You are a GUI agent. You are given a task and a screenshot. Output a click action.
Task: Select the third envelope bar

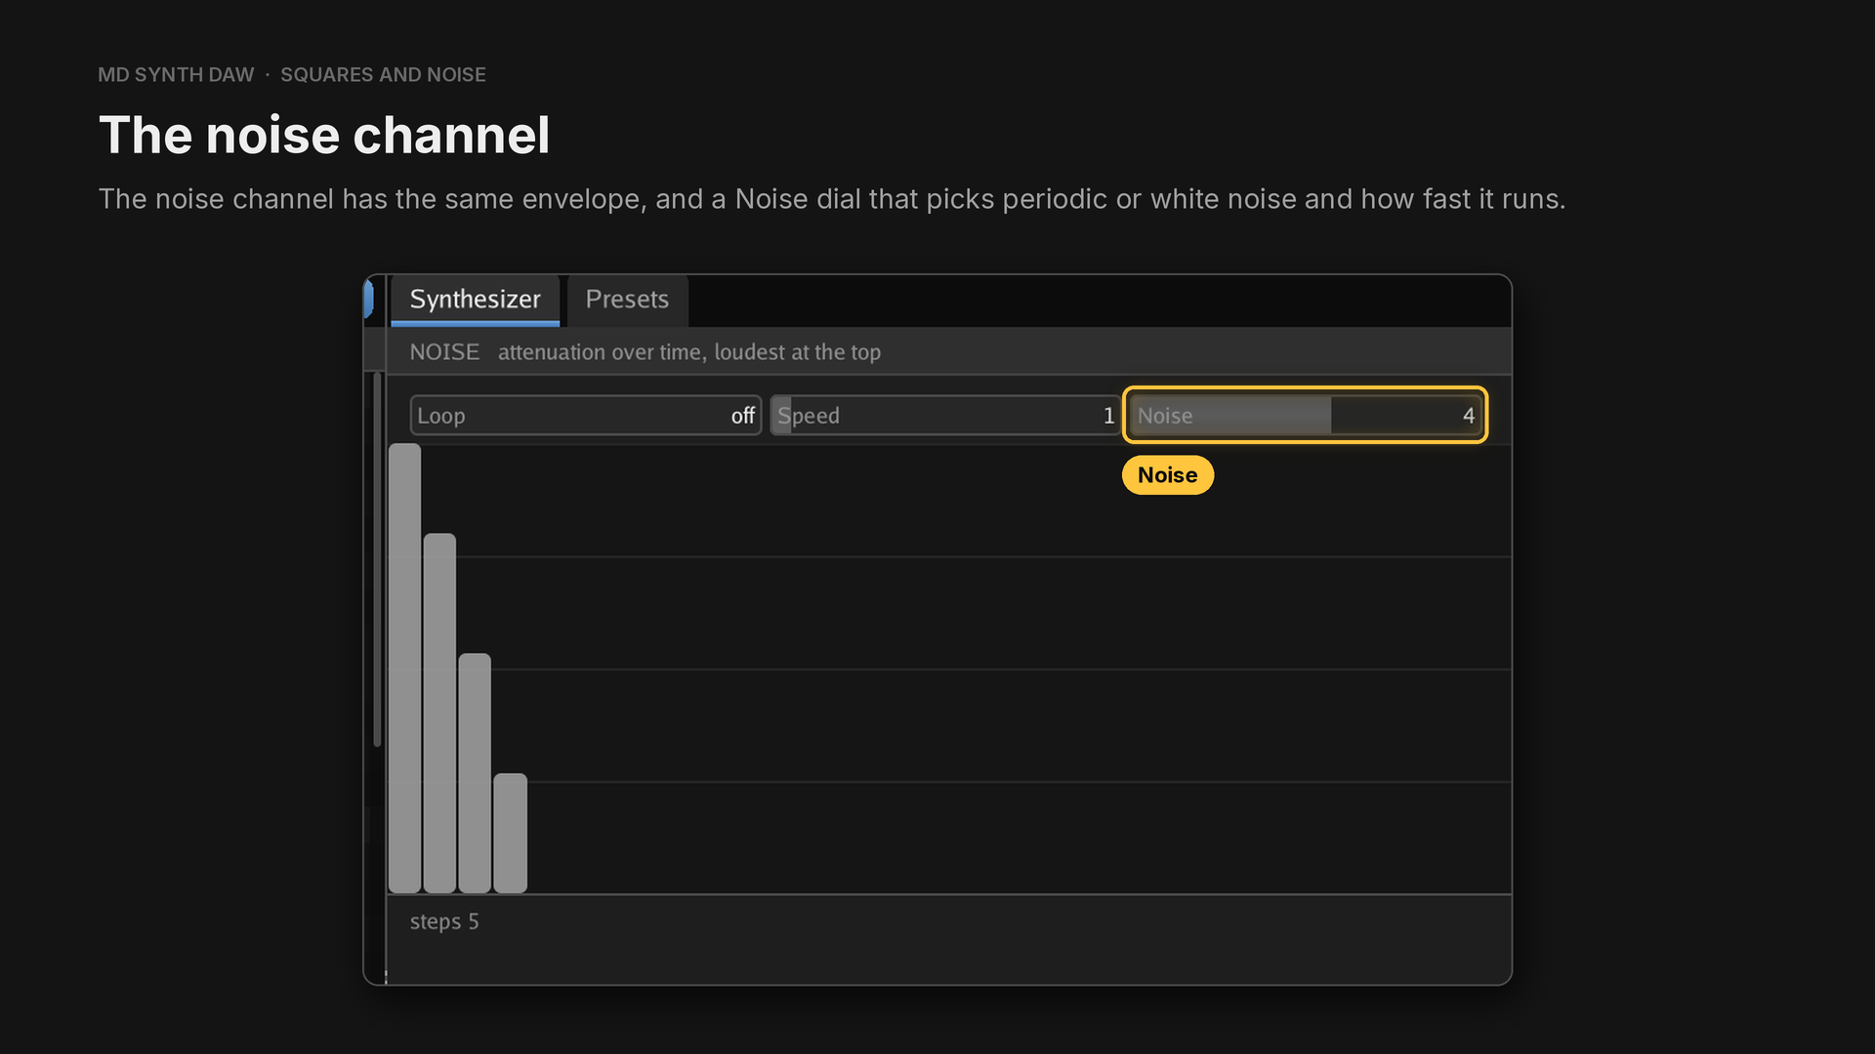click(x=475, y=773)
